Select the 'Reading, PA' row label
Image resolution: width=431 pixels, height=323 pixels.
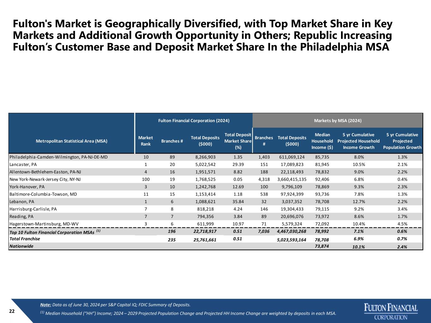(x=21, y=217)
